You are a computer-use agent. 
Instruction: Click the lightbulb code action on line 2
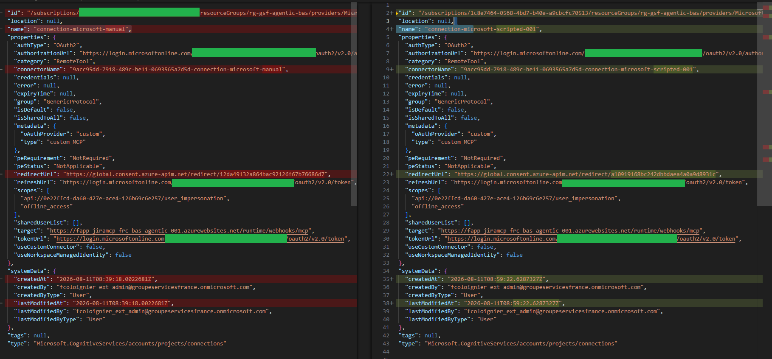click(x=397, y=13)
